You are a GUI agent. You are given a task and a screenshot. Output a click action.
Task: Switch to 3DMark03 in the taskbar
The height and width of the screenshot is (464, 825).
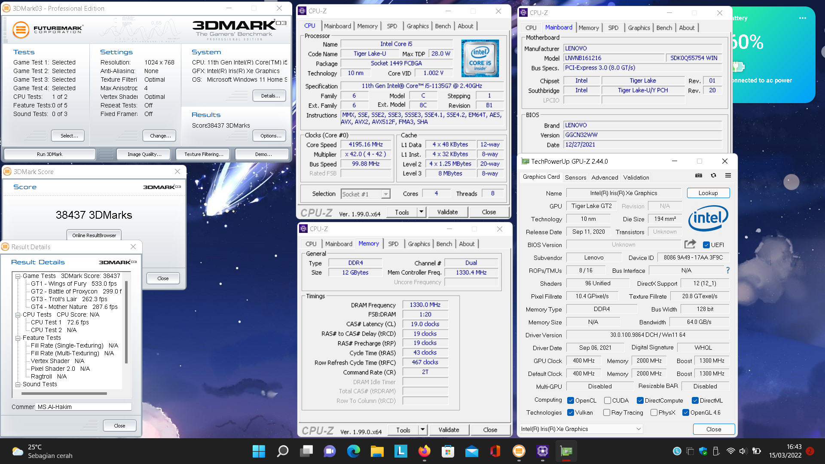pyautogui.click(x=519, y=451)
